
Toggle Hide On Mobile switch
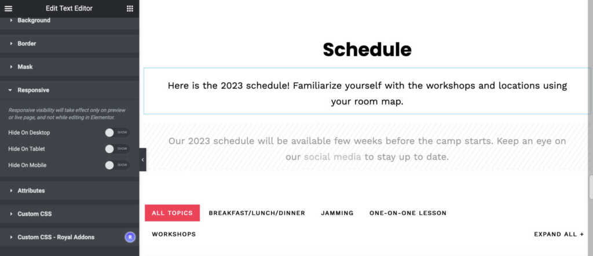(117, 165)
